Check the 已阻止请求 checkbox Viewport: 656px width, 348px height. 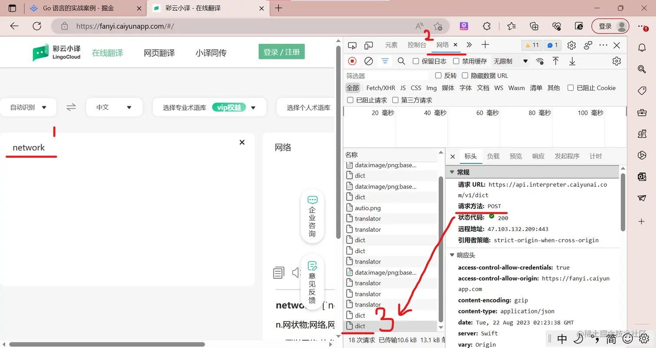[x=350, y=100]
